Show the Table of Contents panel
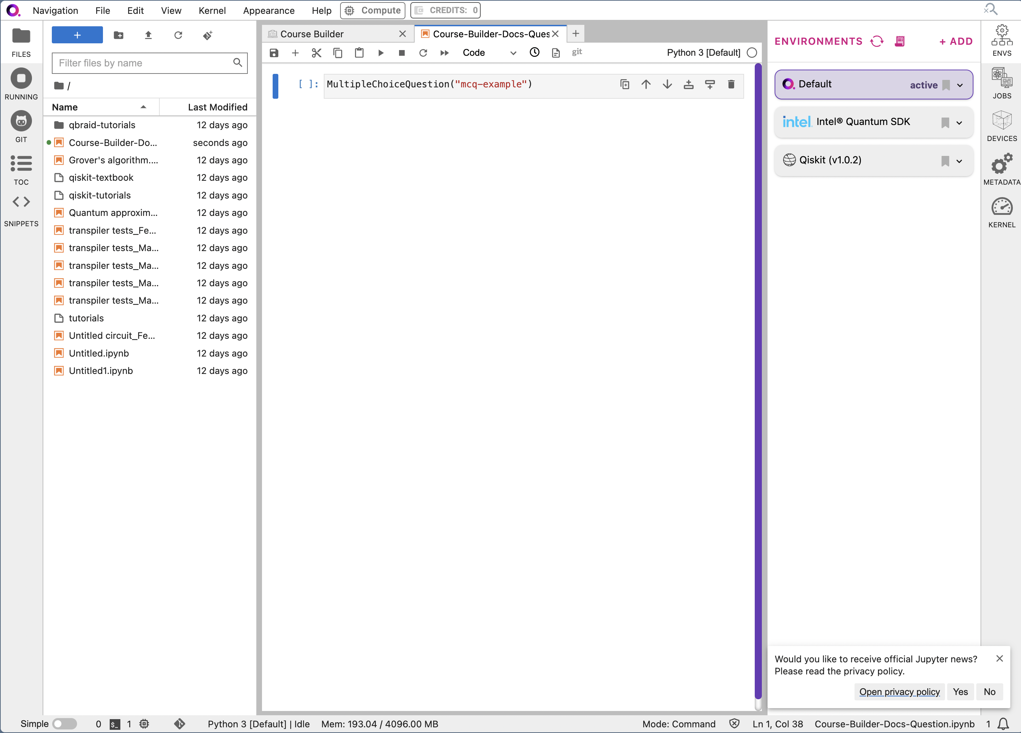The height and width of the screenshot is (733, 1021). [x=21, y=170]
